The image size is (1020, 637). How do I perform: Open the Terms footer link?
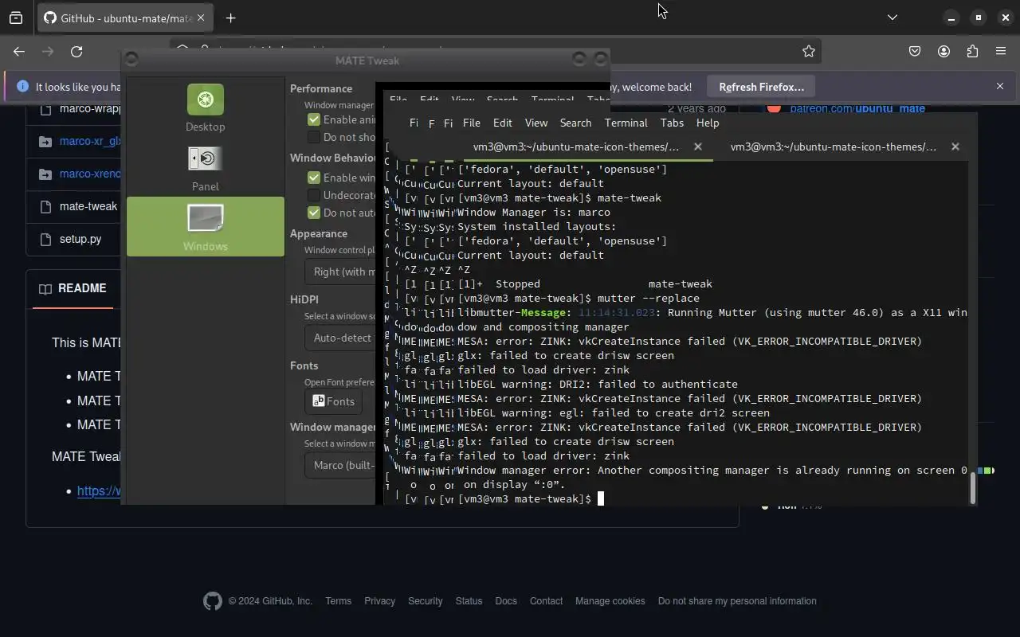tap(338, 601)
